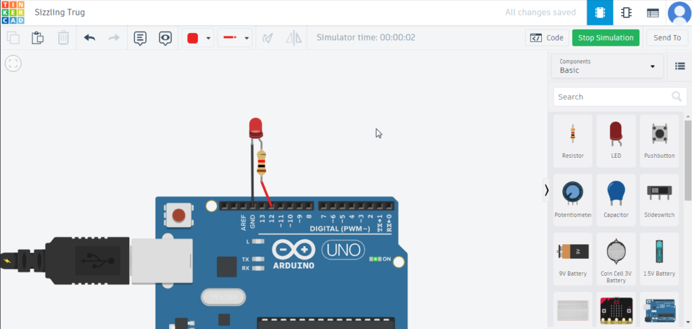Click the Mirror flip icon

pyautogui.click(x=293, y=38)
